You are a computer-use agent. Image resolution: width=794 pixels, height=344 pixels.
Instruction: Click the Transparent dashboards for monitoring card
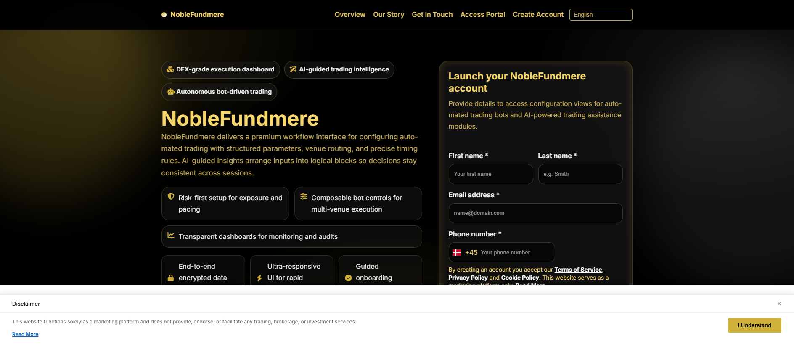tap(291, 236)
